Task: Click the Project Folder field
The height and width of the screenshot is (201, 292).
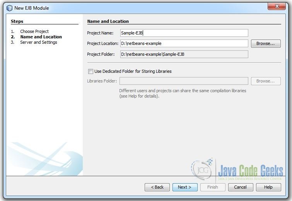Action: (x=184, y=54)
